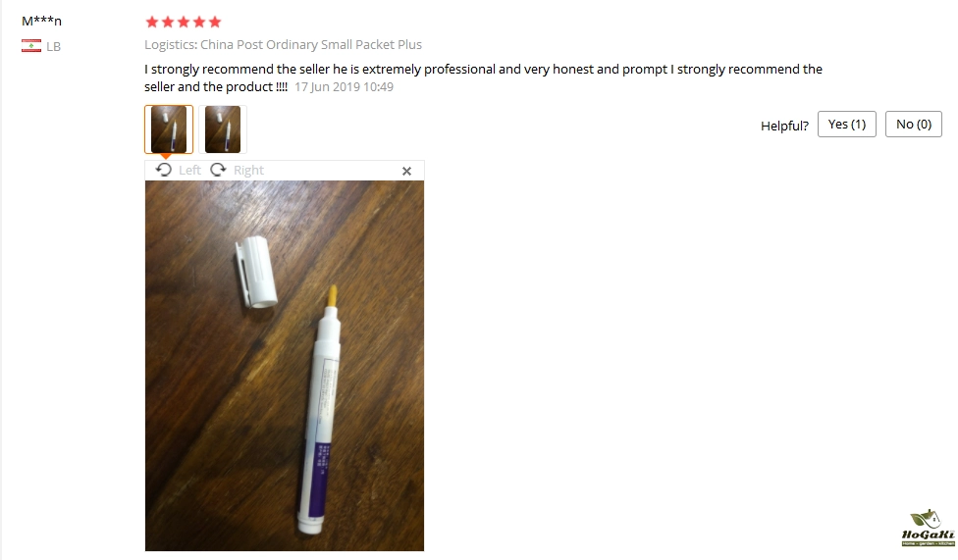Click the "Right" rotate label
The width and height of the screenshot is (958, 560).
248,171
